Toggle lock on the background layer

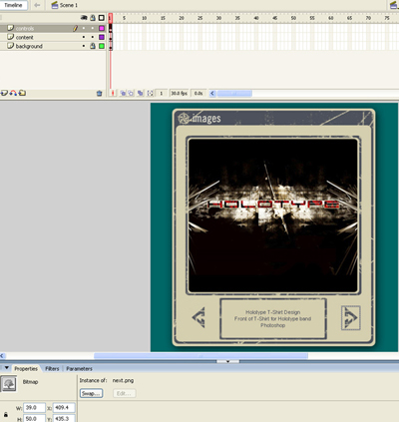[93, 46]
